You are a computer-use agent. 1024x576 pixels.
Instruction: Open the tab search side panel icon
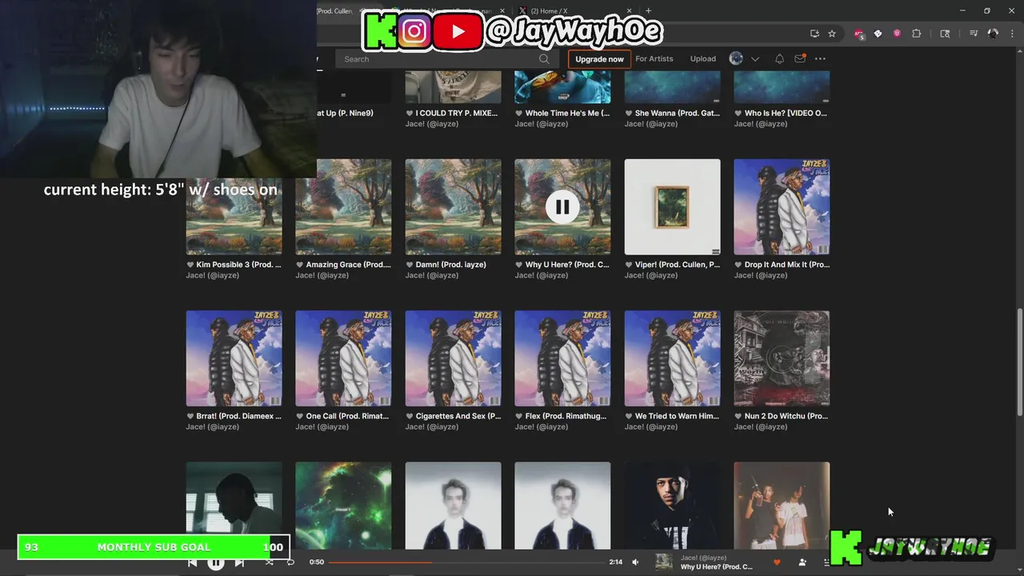tap(945, 34)
